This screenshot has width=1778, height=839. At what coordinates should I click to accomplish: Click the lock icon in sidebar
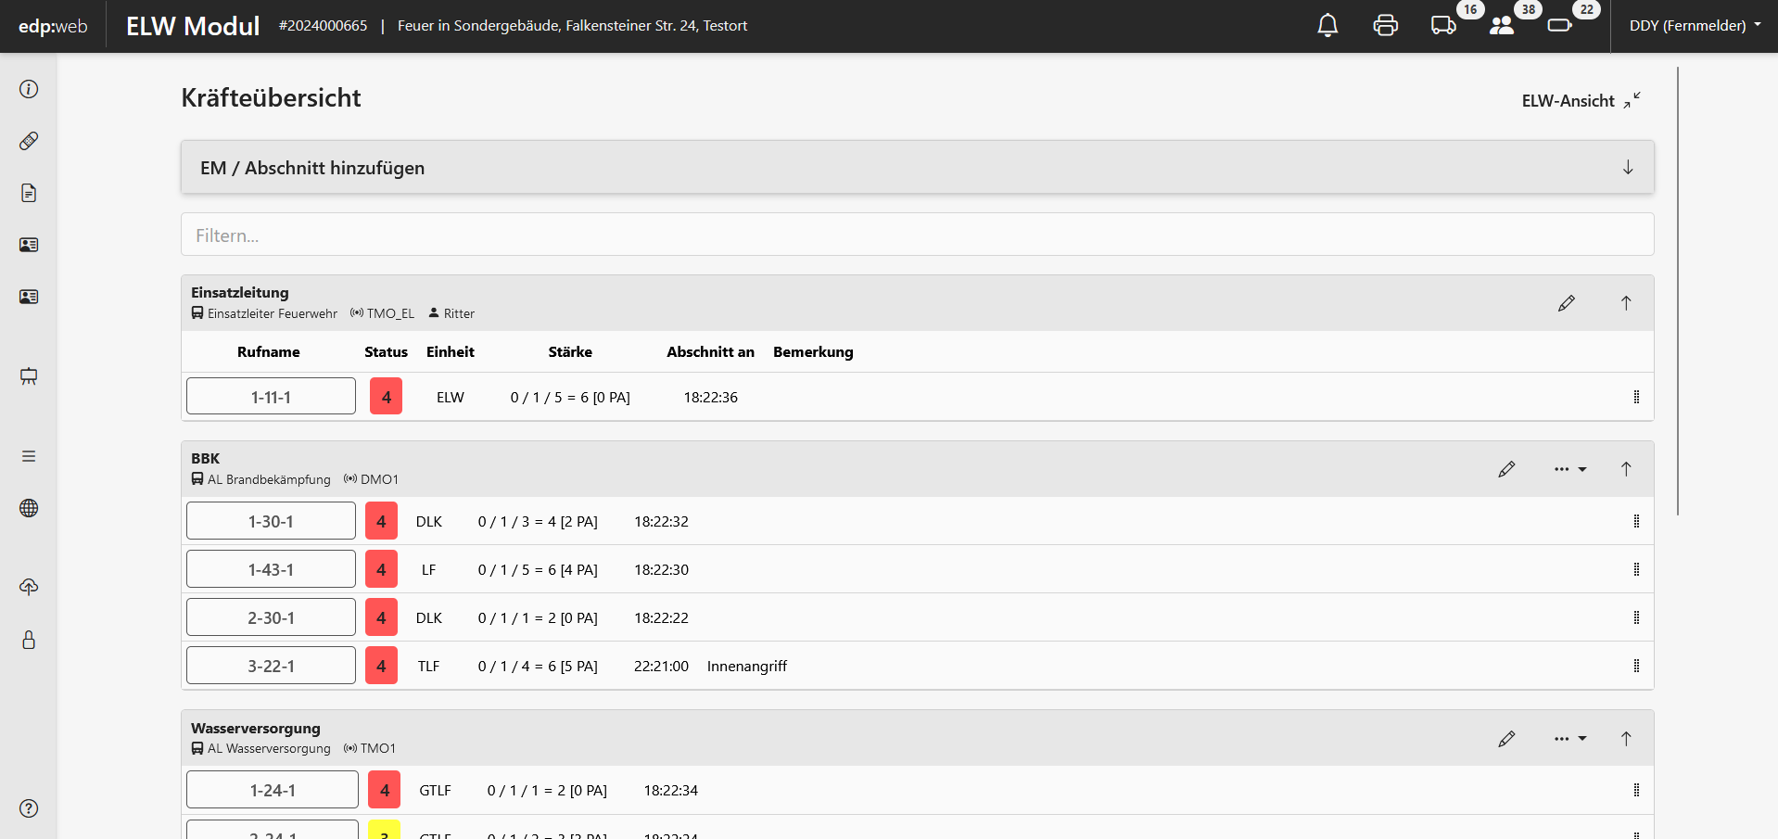[x=29, y=640]
